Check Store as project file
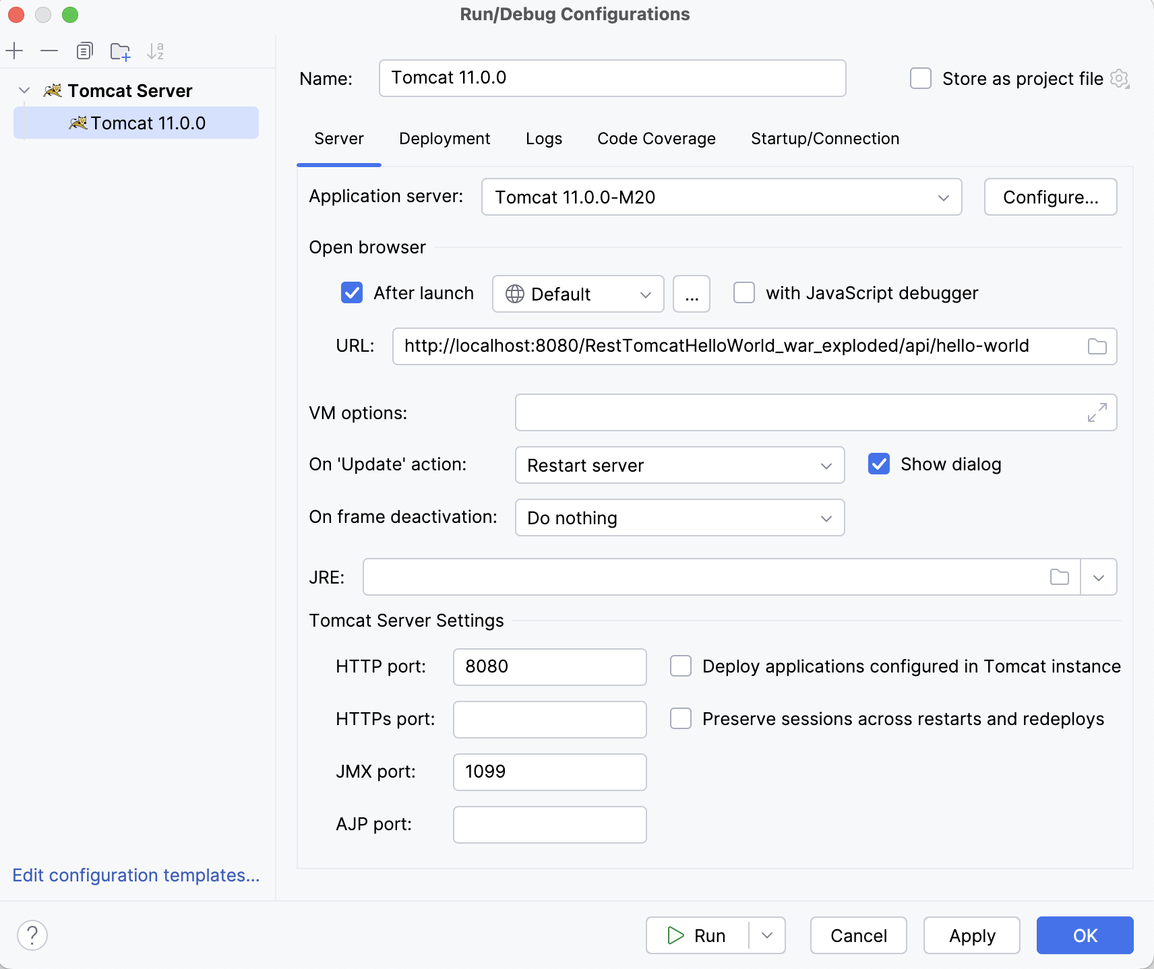The image size is (1154, 969). pyautogui.click(x=921, y=79)
